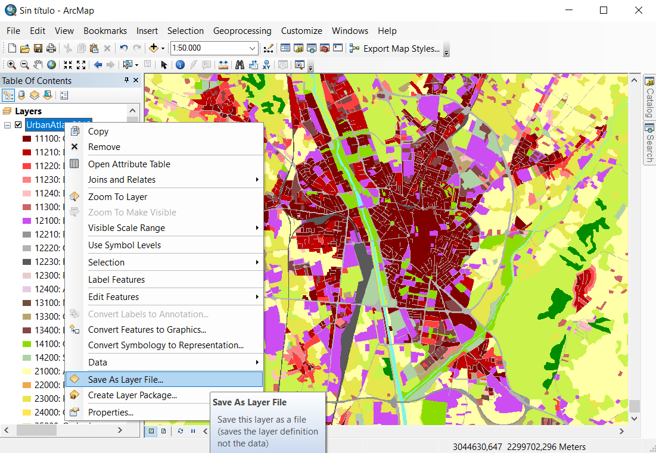The height and width of the screenshot is (453, 656).
Task: Undo the last action
Action: tap(123, 48)
